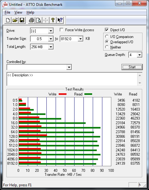Viewport: 149px width, 190px height.
Task: Choose the Neither radio option
Action: (107, 47)
